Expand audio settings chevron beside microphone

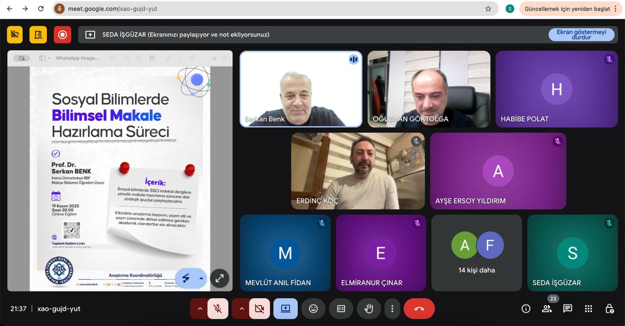[x=200, y=308]
